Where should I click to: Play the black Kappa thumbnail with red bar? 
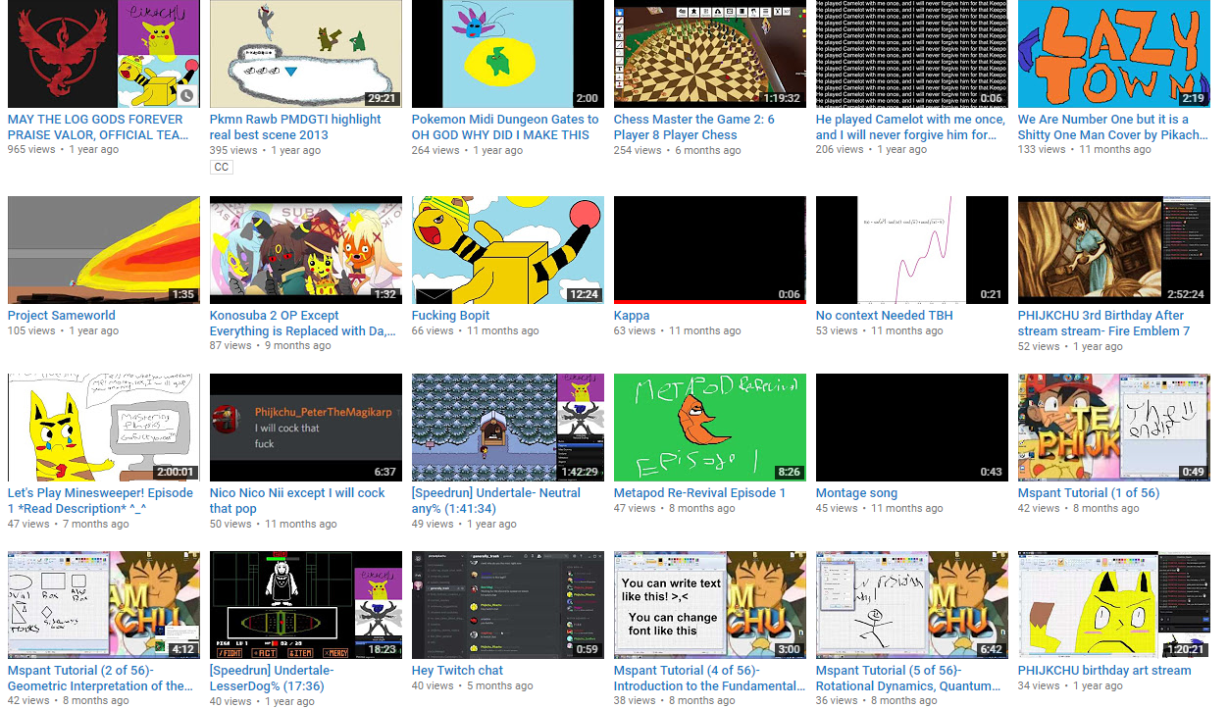tap(710, 250)
